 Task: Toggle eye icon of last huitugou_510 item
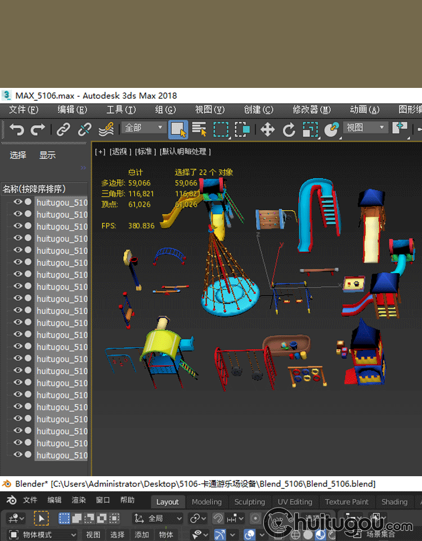(x=17, y=455)
